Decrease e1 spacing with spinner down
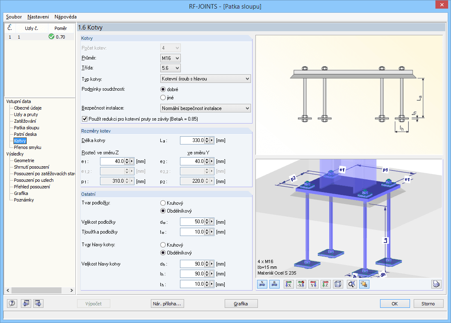The image size is (451, 323). click(x=127, y=163)
